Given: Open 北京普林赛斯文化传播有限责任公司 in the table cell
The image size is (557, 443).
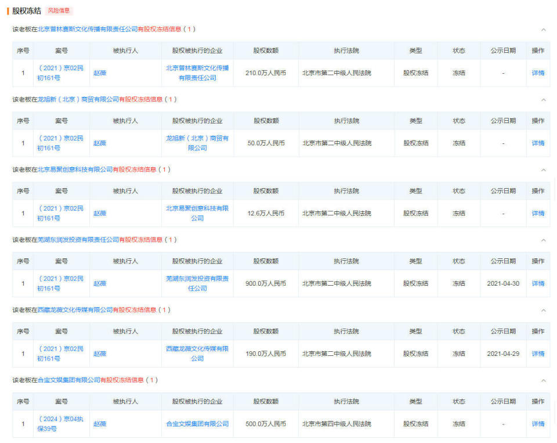Looking at the screenshot, I should (197, 73).
